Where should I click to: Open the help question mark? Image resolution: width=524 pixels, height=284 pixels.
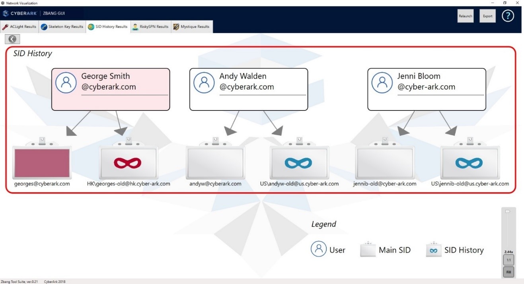tap(508, 16)
